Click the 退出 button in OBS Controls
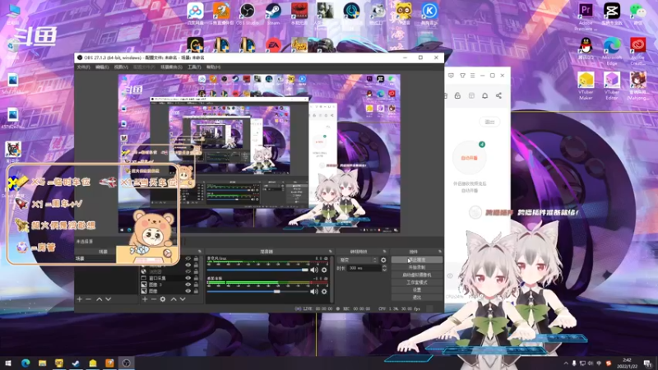Screen dimensions: 658x370 pos(417,298)
